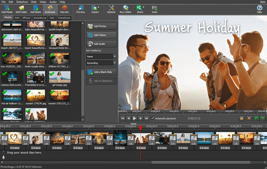Jump to slideshow start
This screenshot has height=169, width=267.
123,118
